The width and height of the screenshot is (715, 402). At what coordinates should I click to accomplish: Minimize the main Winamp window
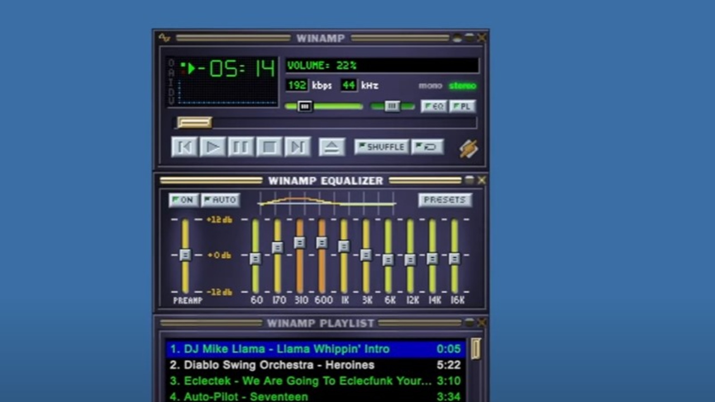[x=457, y=38]
